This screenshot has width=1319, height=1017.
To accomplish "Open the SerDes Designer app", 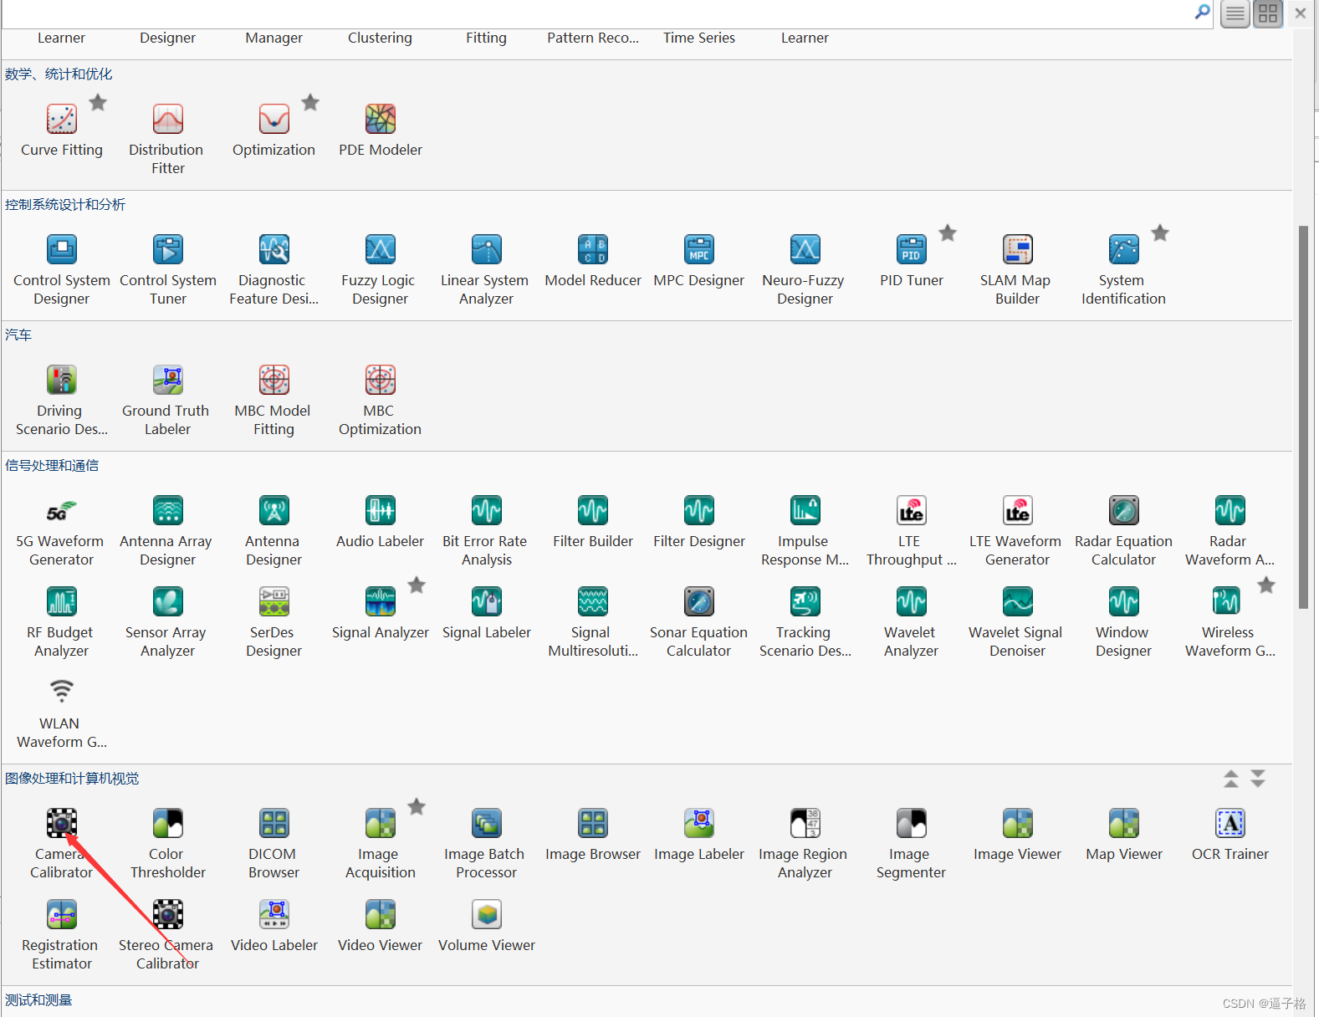I will coord(274,601).
